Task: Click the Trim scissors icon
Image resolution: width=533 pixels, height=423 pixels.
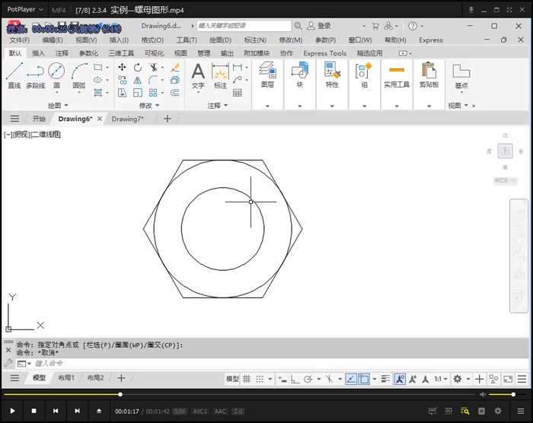Action: 153,67
